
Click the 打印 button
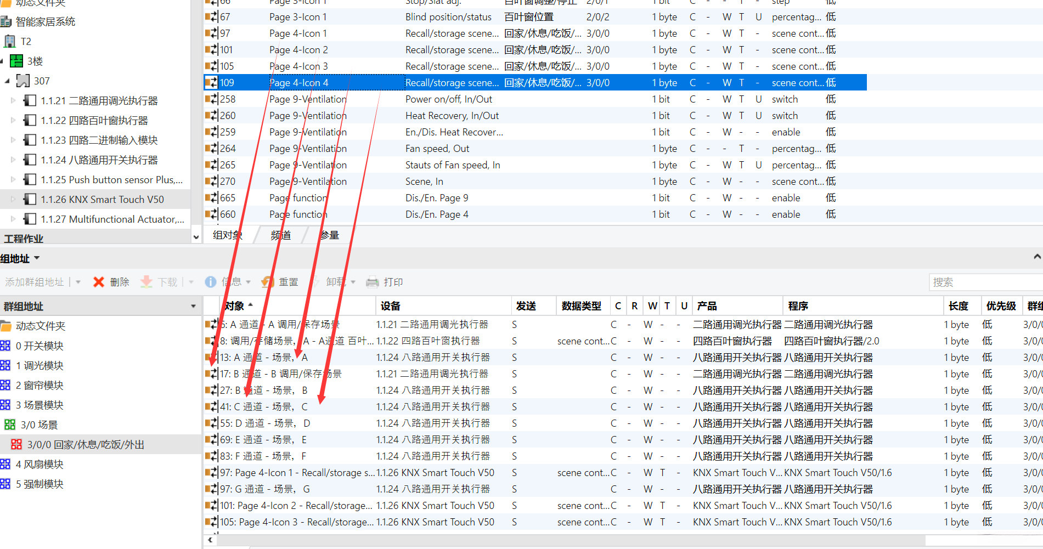pos(384,282)
